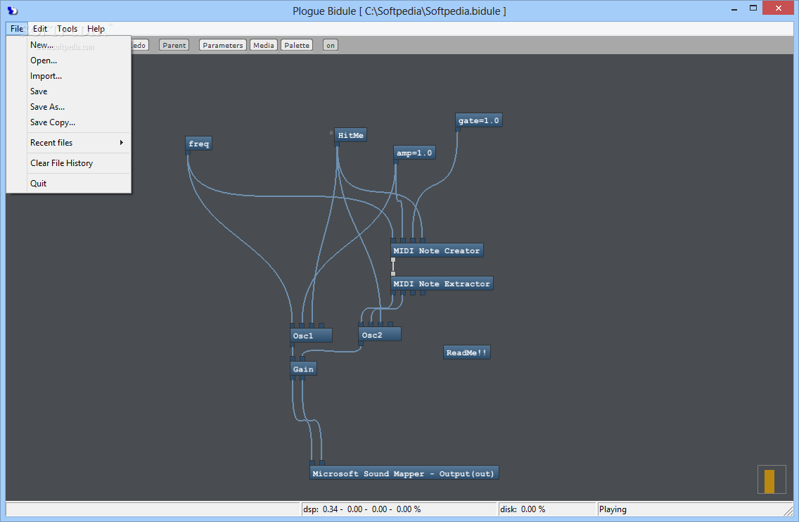799x522 pixels.
Task: Click MIDI Note Creator's MIDI output pin
Action: (x=393, y=260)
